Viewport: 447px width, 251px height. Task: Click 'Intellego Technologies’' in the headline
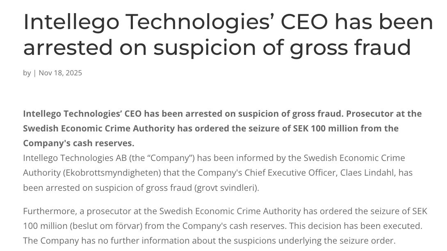pyautogui.click(x=147, y=22)
